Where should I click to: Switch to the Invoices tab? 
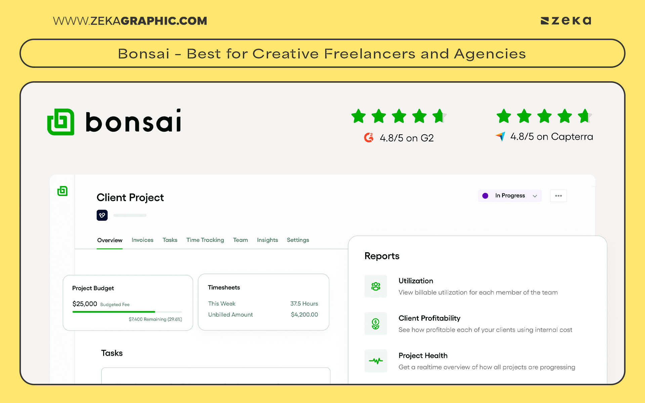point(142,240)
